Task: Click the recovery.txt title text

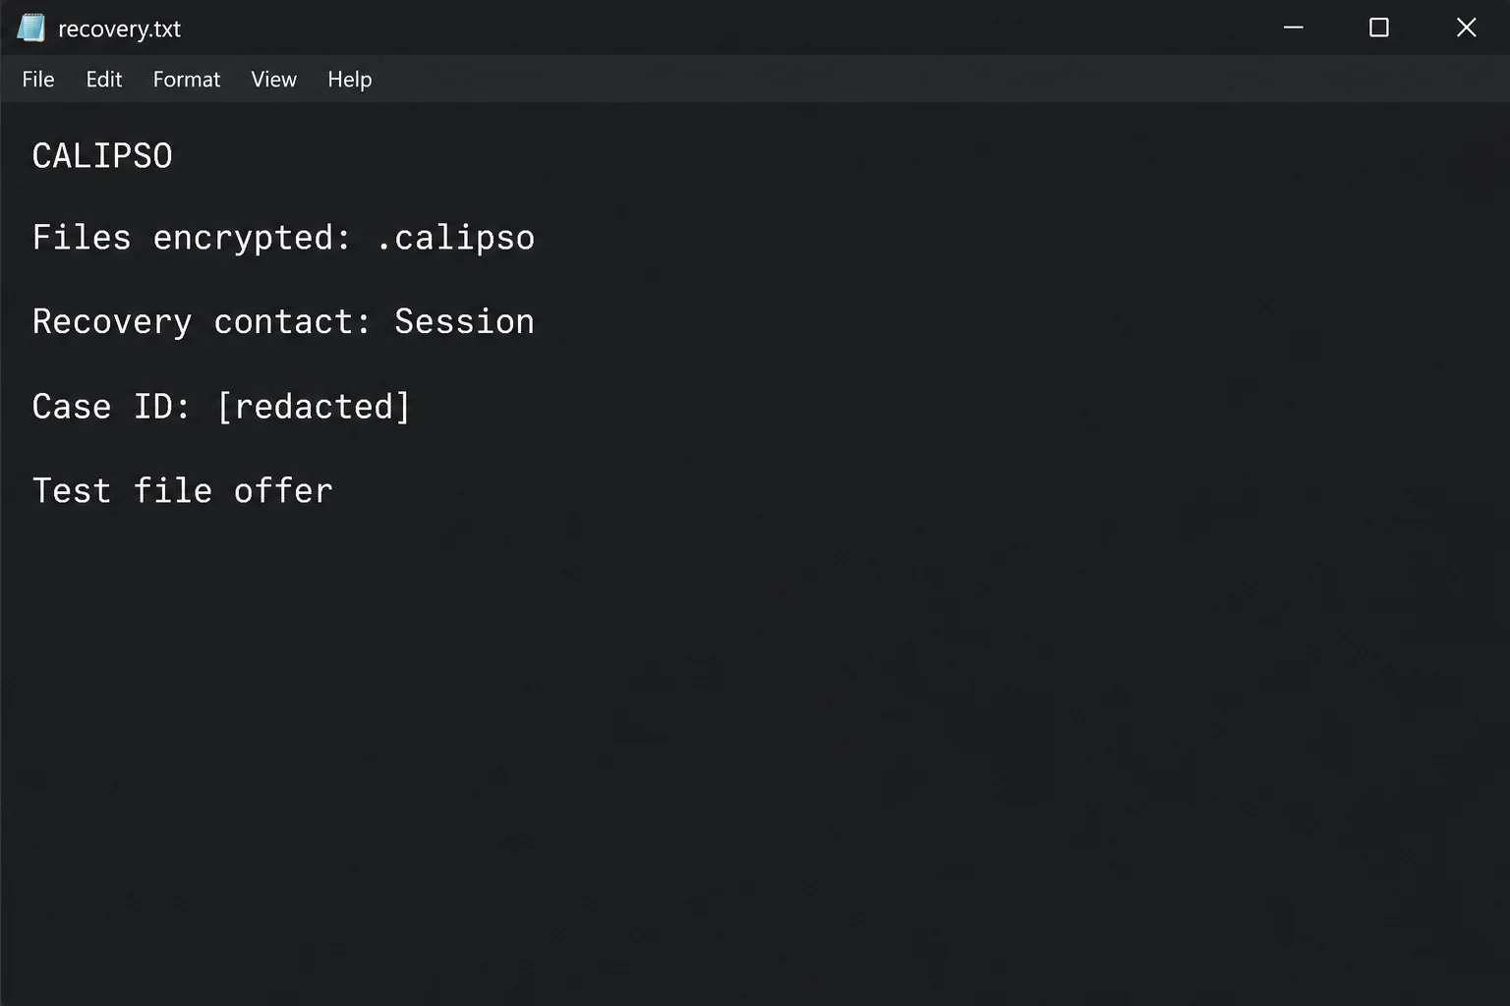Action: 120,28
